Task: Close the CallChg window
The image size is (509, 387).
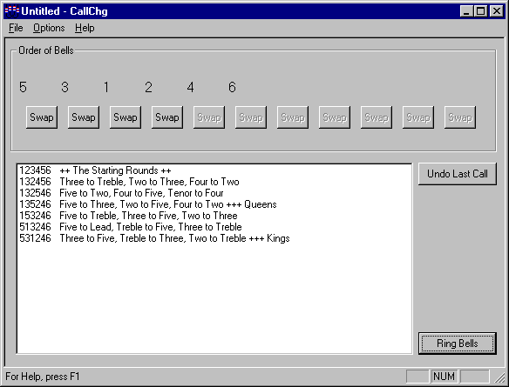Action: point(497,11)
